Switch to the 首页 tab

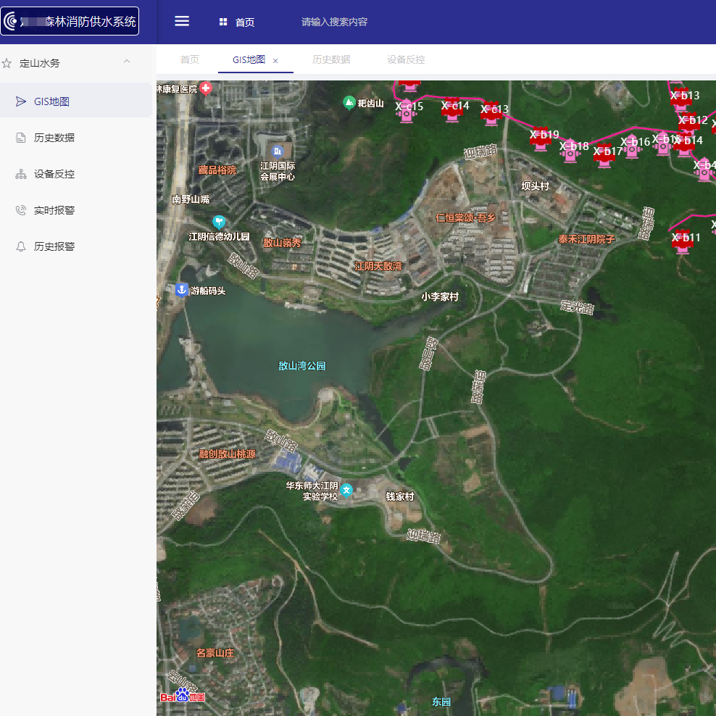click(x=190, y=60)
